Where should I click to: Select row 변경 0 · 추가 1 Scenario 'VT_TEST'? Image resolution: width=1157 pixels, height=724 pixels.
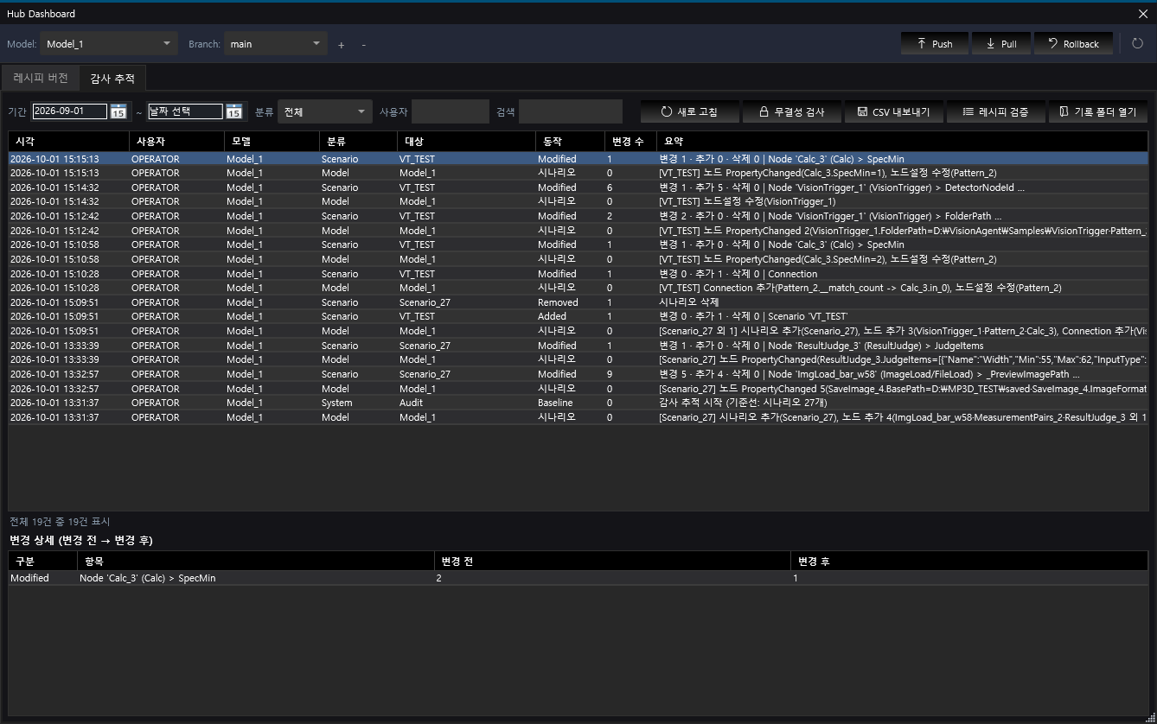[x=578, y=316]
